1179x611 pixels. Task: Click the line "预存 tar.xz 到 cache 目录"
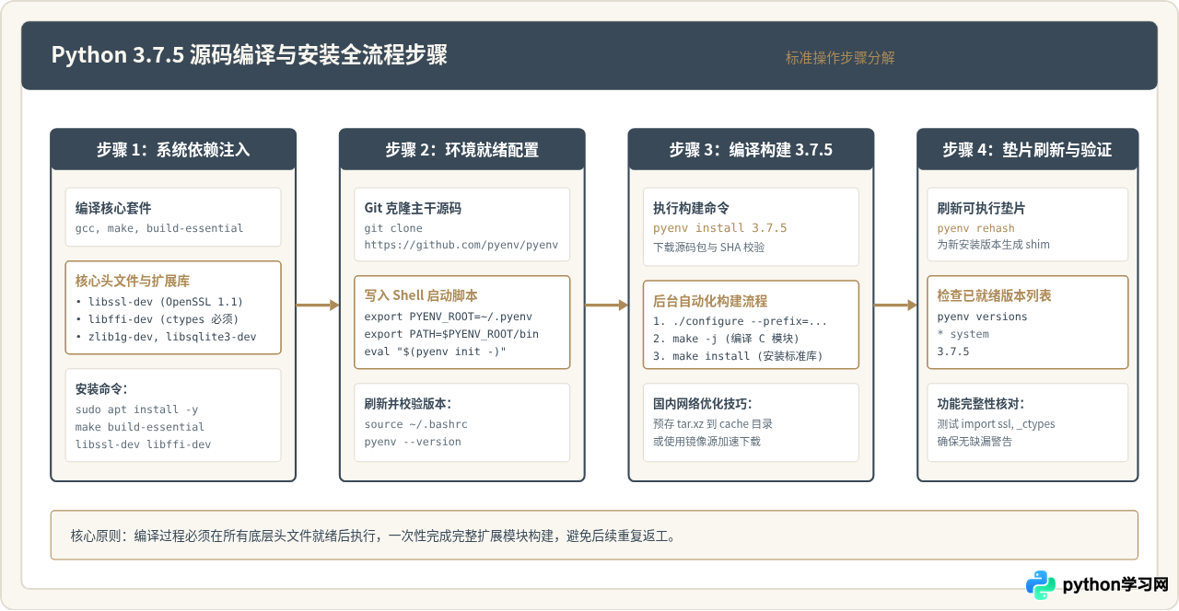click(x=713, y=424)
